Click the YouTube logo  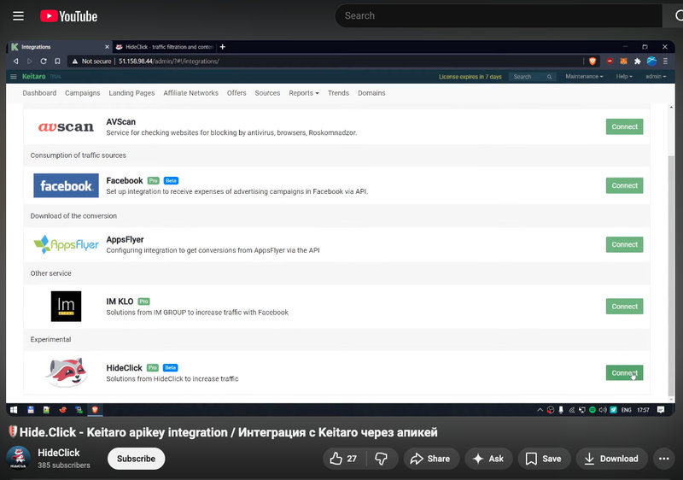[68, 15]
